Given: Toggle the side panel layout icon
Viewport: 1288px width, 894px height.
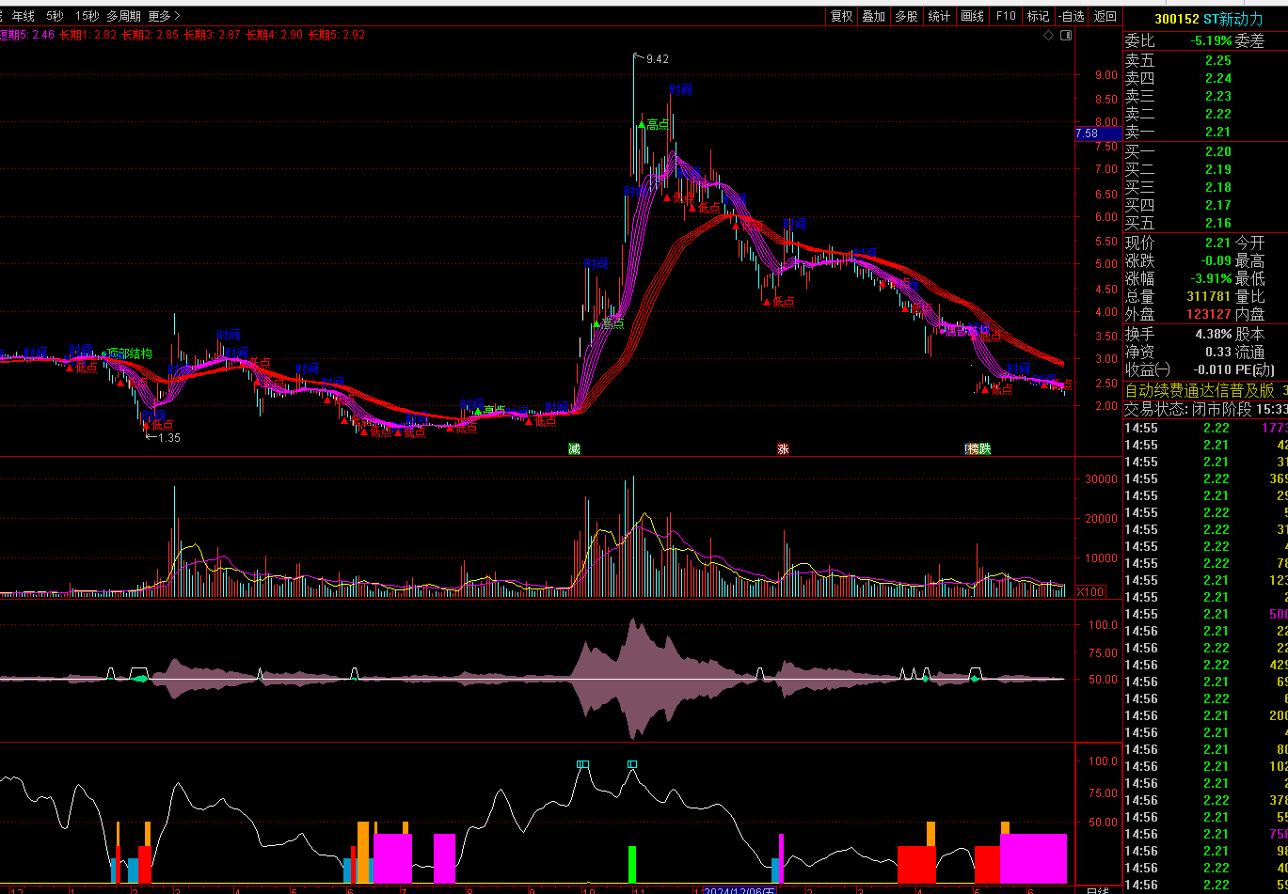Looking at the screenshot, I should (x=1066, y=36).
